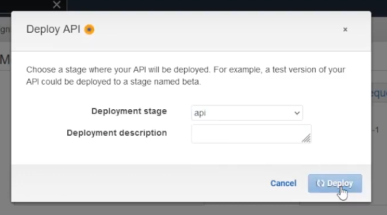
Task: Click the Deploy button
Action: (335, 183)
